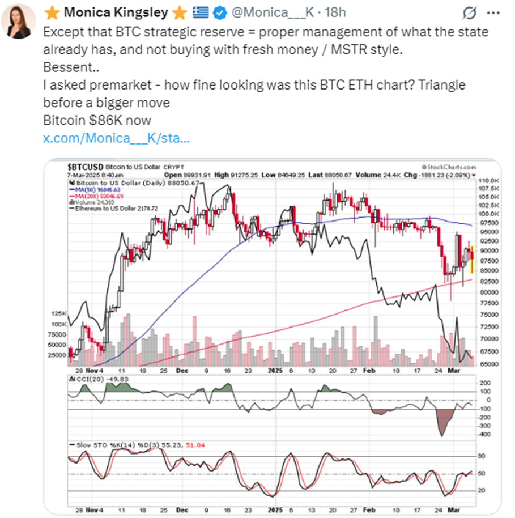Click the Ethereum to US Dollar legend entry
515x518 pixels.
tap(111, 209)
